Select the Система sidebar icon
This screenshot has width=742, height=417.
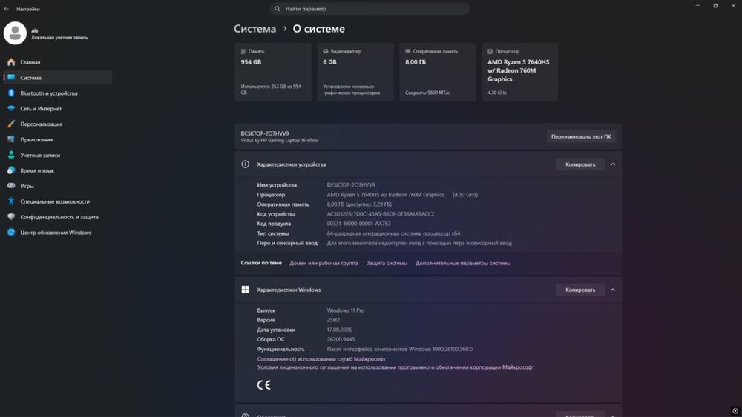click(x=11, y=78)
